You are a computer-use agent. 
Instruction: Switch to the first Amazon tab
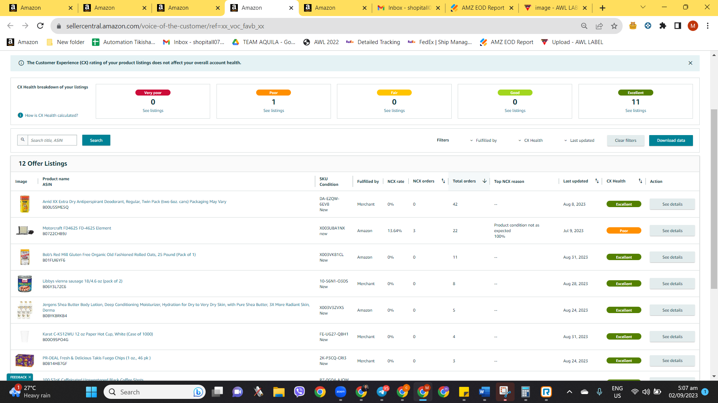coord(40,8)
